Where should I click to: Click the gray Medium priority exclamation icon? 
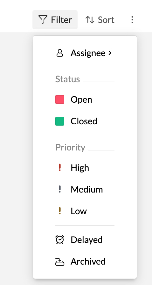pos(60,189)
